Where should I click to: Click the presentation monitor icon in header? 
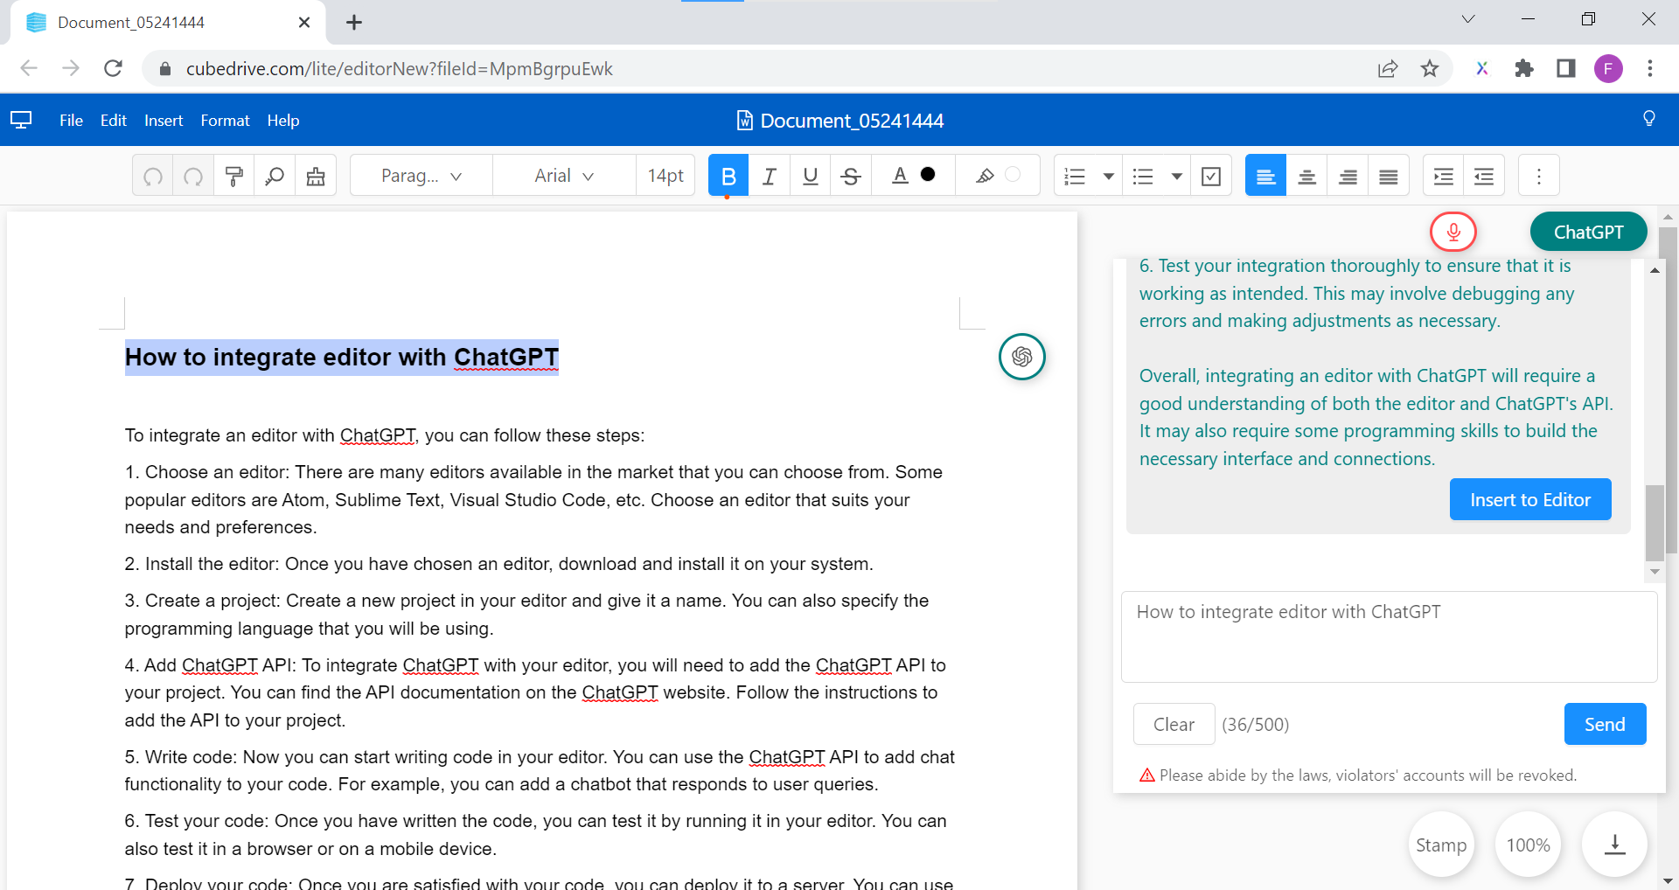pyautogui.click(x=21, y=120)
